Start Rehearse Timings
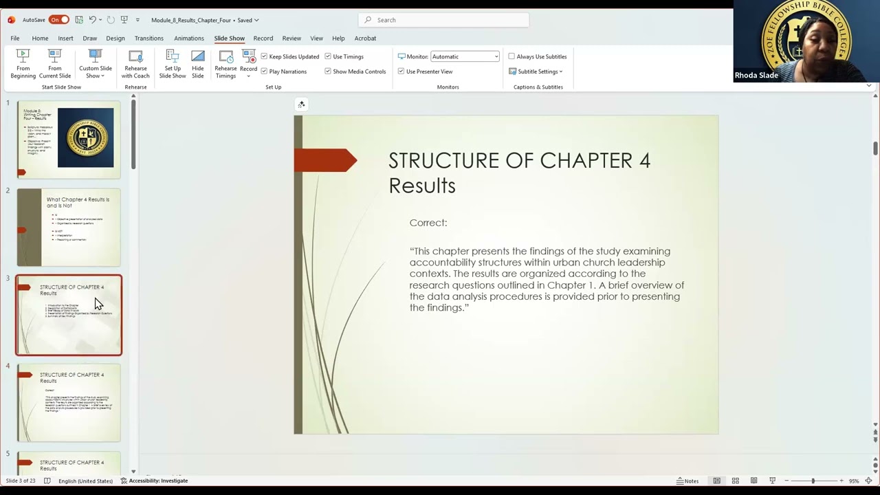 click(225, 64)
